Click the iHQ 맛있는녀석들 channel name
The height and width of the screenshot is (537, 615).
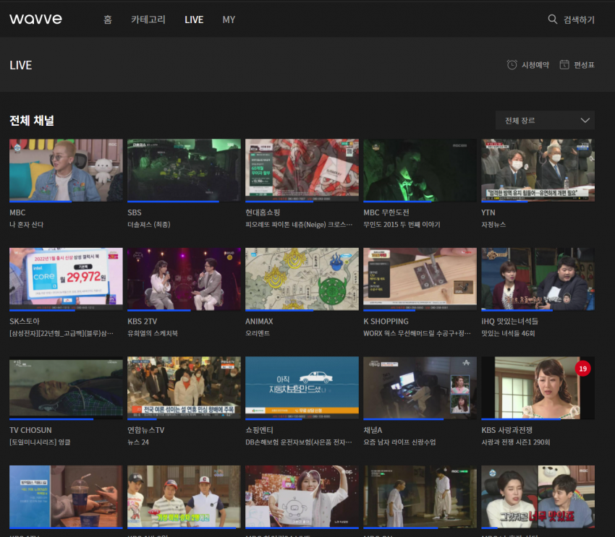point(509,321)
